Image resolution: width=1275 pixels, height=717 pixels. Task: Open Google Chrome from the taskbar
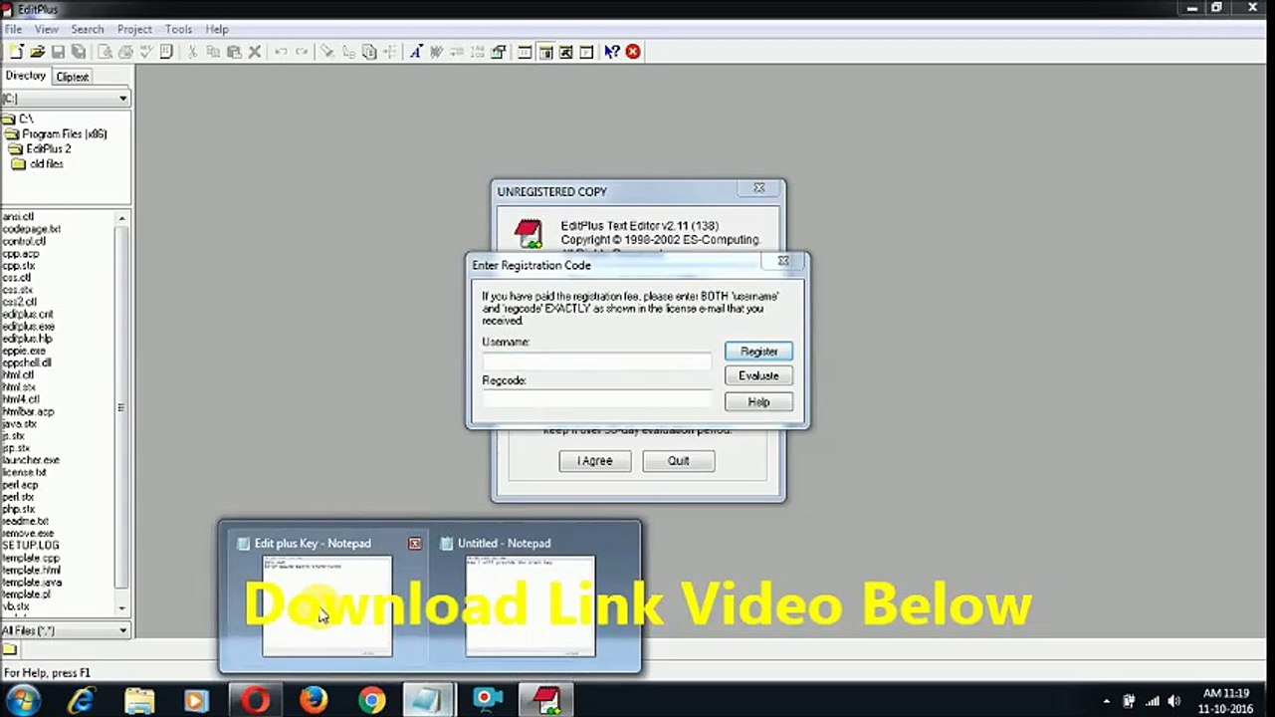click(x=372, y=701)
